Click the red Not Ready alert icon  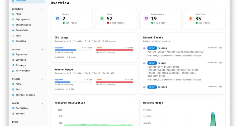(108, 23)
